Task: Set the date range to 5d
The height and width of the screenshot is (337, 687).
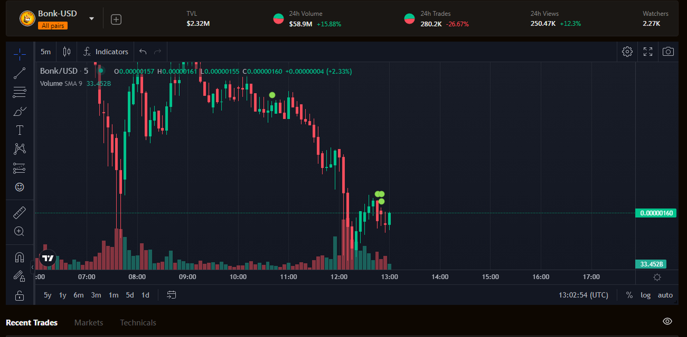Action: (x=130, y=295)
